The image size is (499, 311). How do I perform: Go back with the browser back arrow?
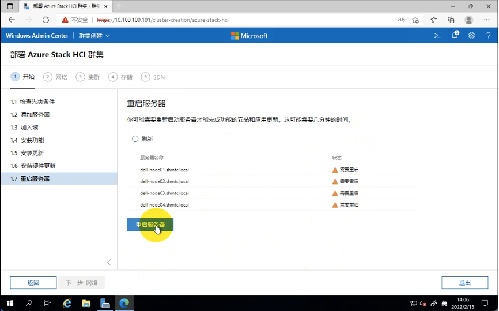tap(12, 20)
